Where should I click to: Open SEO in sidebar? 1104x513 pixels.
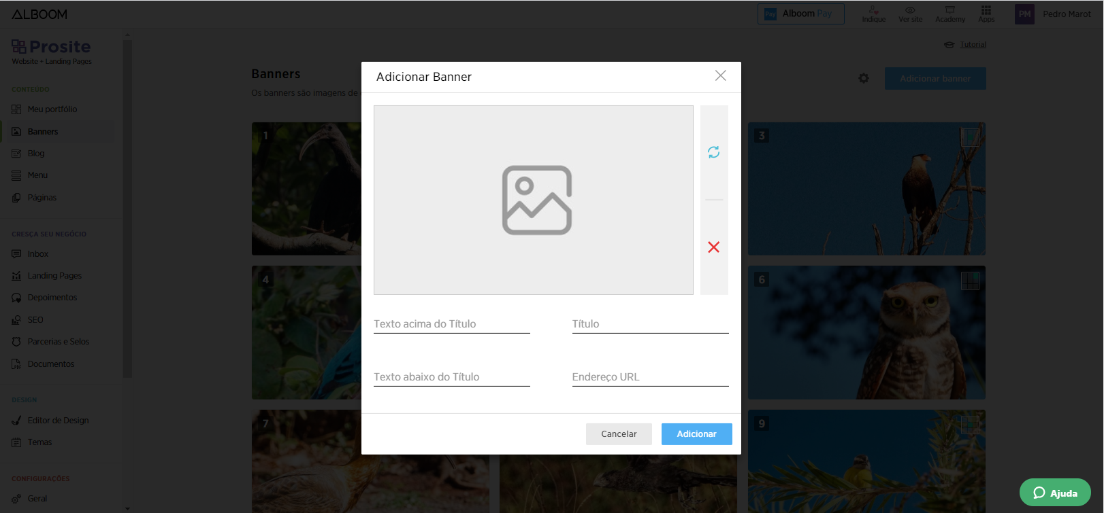tap(35, 320)
